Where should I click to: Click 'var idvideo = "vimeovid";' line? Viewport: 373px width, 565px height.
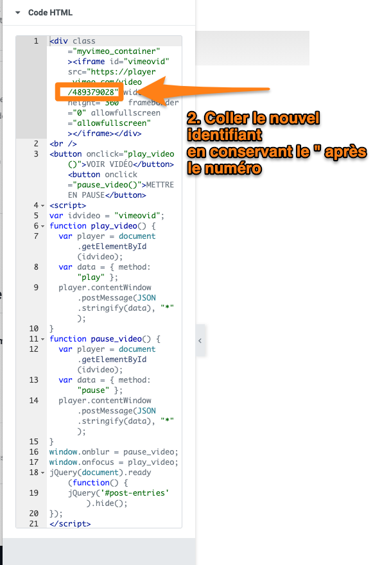pyautogui.click(x=107, y=216)
